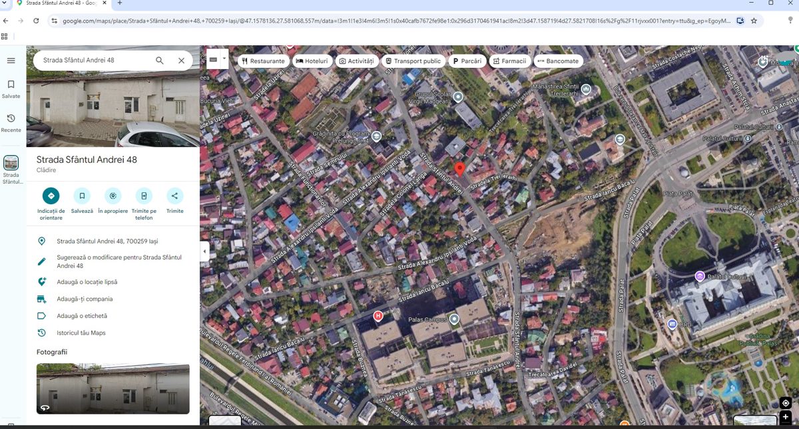This screenshot has width=799, height=429.
Task: Click the În apropiere nearby icon
Action: [113, 196]
